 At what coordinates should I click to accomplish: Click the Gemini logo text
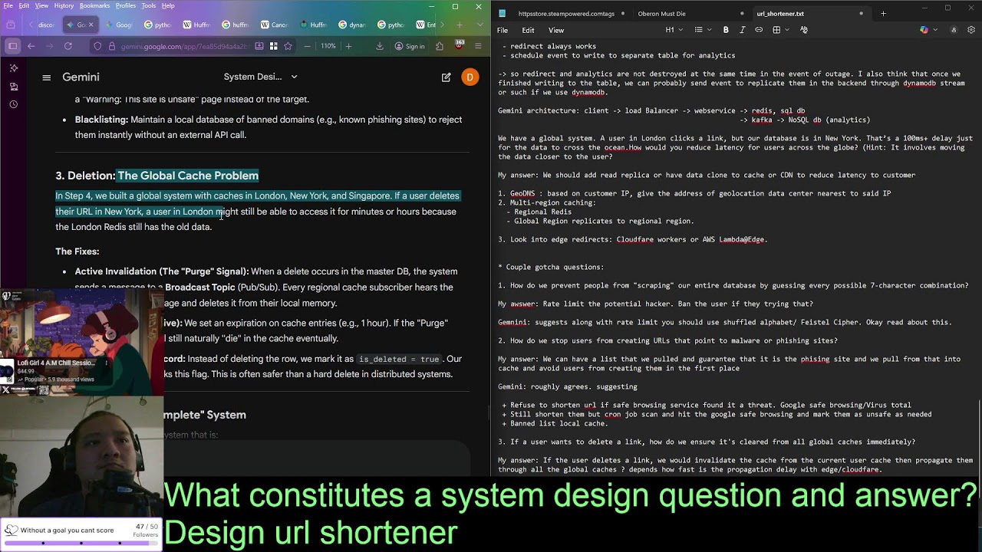[x=81, y=77]
